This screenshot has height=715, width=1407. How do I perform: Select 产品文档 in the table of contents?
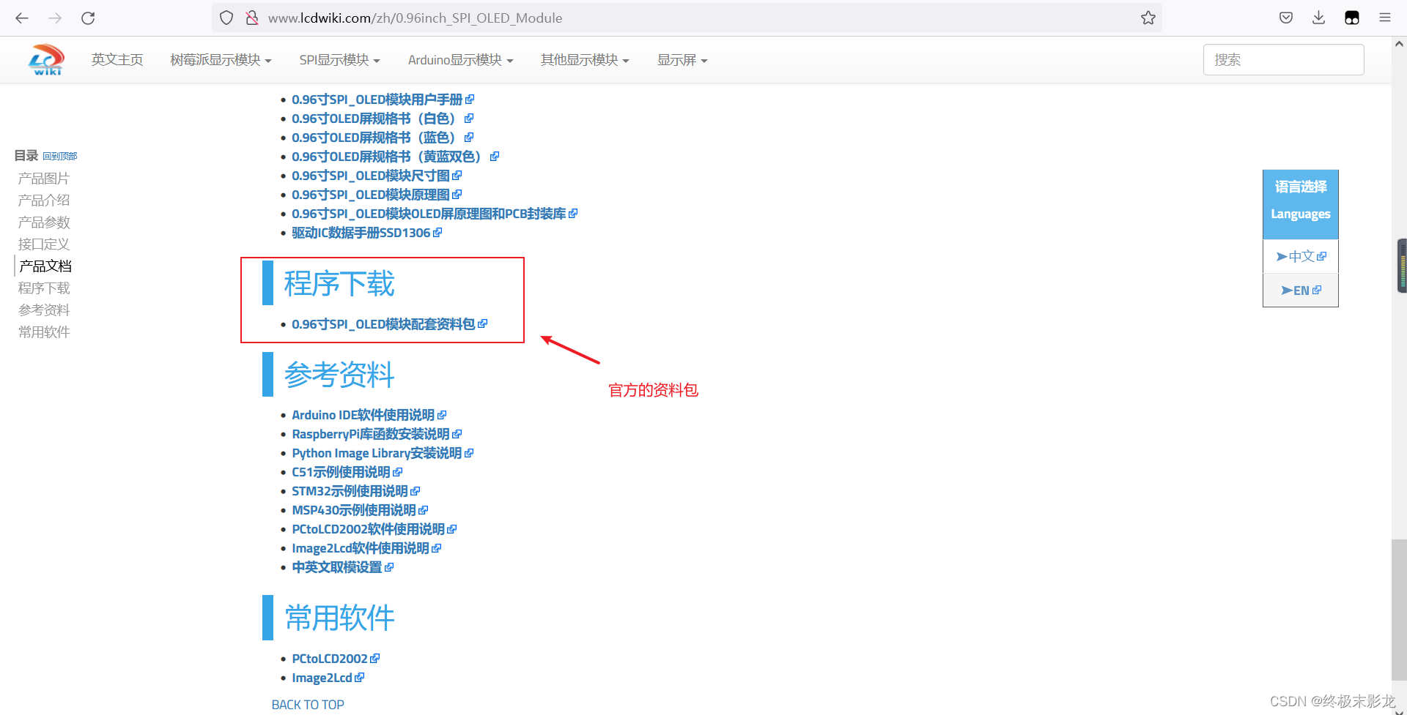coord(45,266)
